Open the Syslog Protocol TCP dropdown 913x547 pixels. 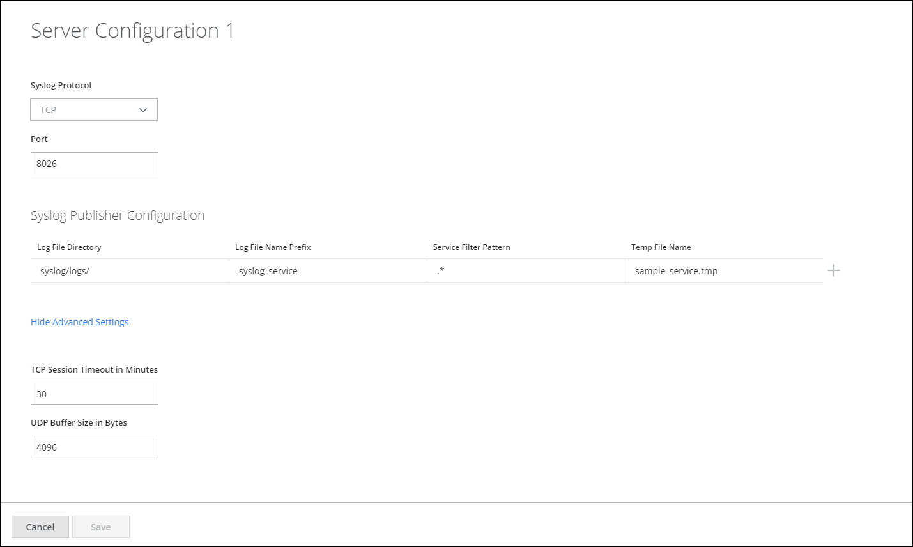(x=93, y=110)
